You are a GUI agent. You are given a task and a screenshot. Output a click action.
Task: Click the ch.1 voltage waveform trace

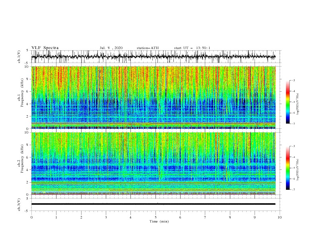(153, 57)
